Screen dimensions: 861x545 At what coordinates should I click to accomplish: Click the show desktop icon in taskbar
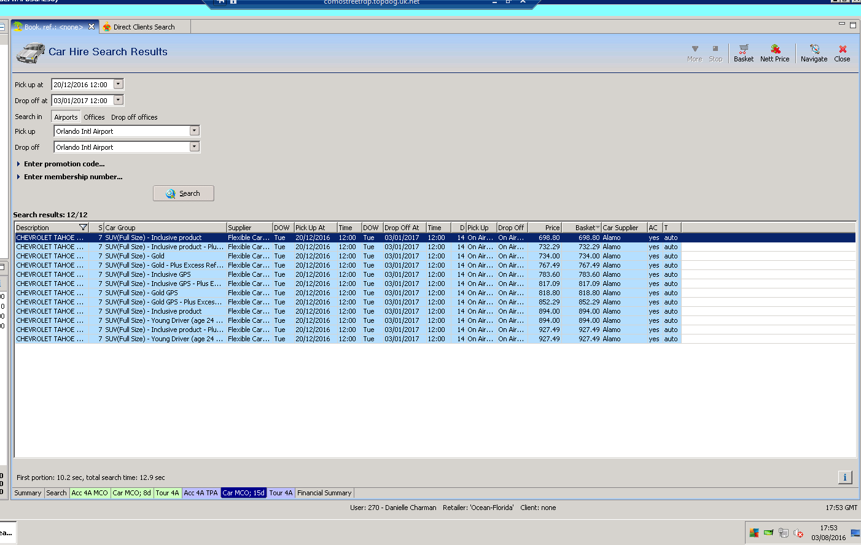855,533
